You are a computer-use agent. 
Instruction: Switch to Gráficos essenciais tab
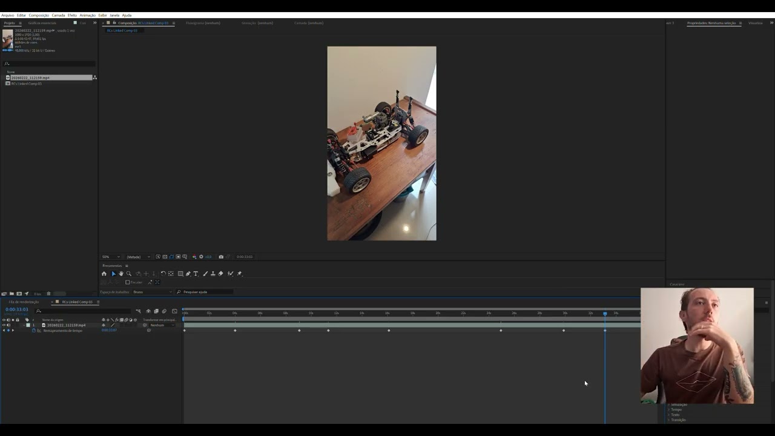42,23
